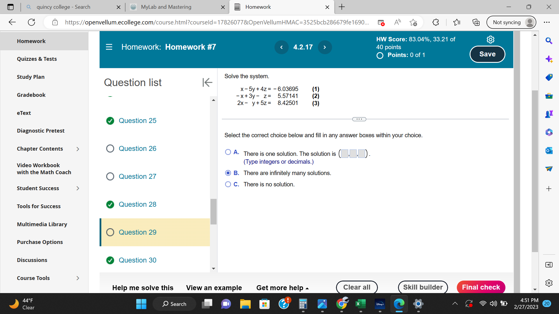Select choice C no solution

228,184
